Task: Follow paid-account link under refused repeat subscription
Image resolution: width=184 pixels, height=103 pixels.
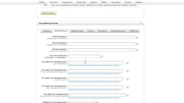Action: click(95, 98)
